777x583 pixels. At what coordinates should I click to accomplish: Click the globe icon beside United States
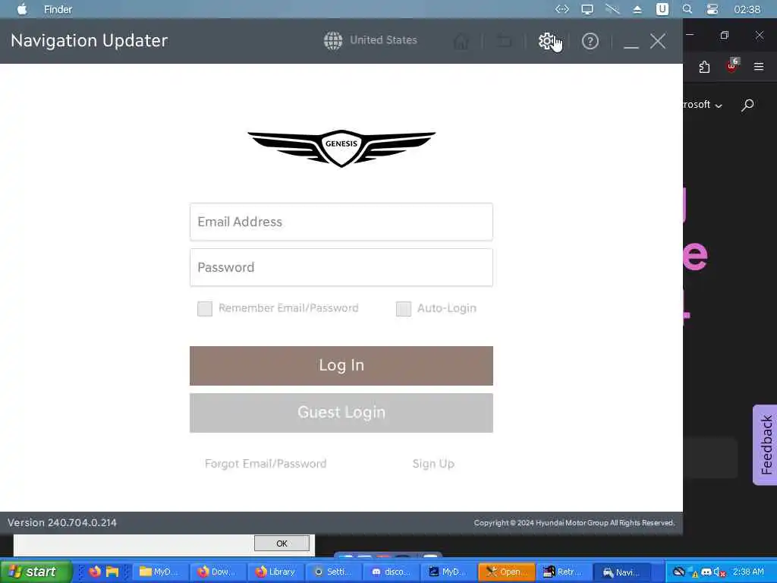coord(333,41)
